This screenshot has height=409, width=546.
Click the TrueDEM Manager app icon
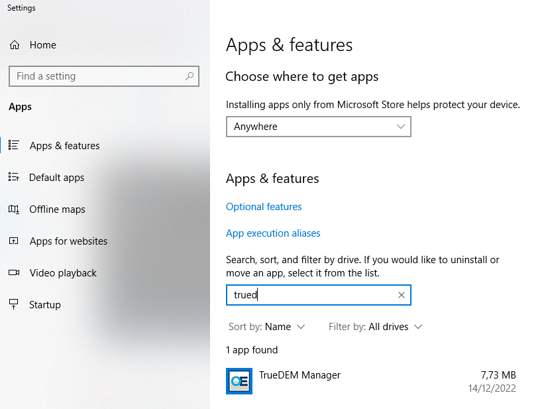coord(239,381)
